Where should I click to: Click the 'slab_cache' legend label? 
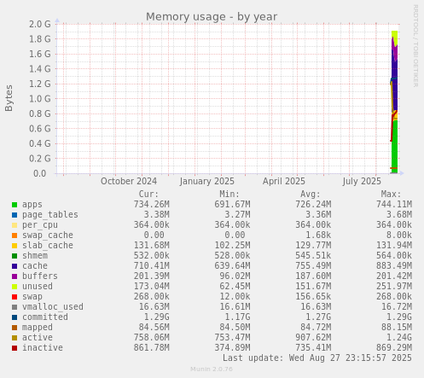tap(48, 246)
